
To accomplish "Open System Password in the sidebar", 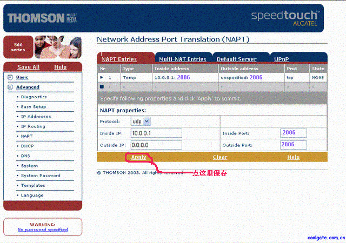I will tap(41, 175).
